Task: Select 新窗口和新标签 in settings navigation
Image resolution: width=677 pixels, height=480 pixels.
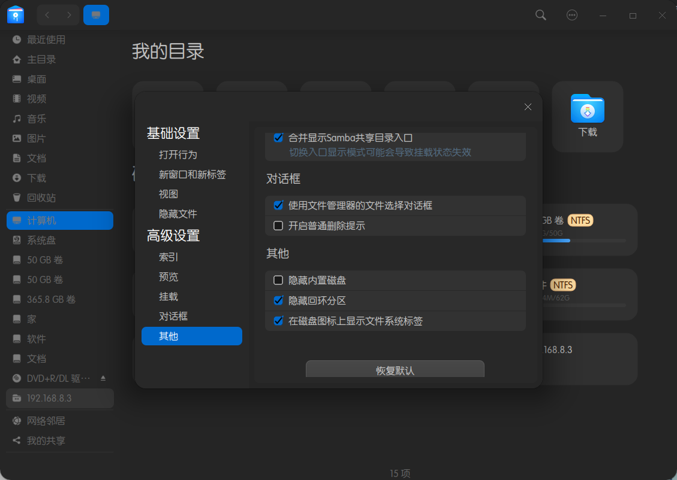Action: pyautogui.click(x=192, y=175)
